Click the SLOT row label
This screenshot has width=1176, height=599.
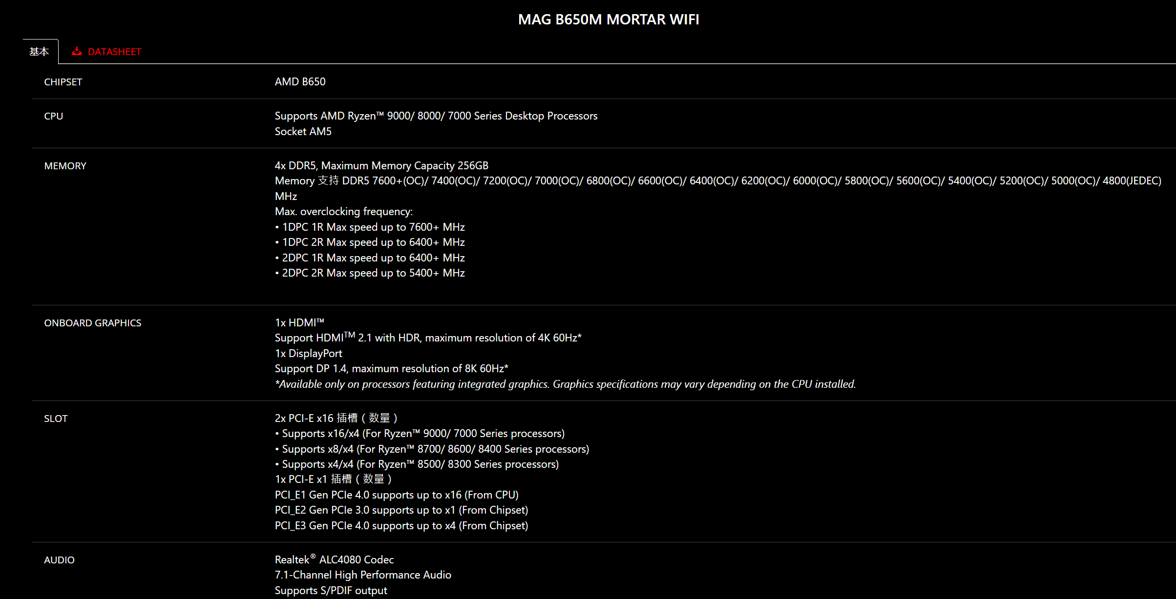click(56, 419)
